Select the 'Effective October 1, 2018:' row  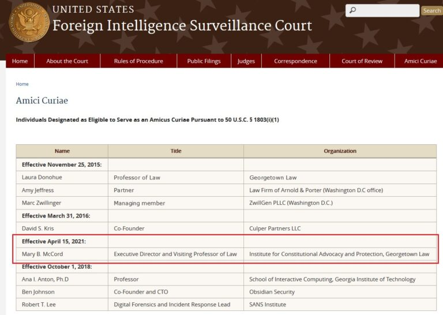click(226, 267)
